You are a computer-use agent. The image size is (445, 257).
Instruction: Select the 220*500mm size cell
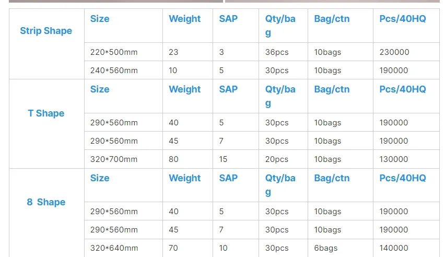click(114, 52)
